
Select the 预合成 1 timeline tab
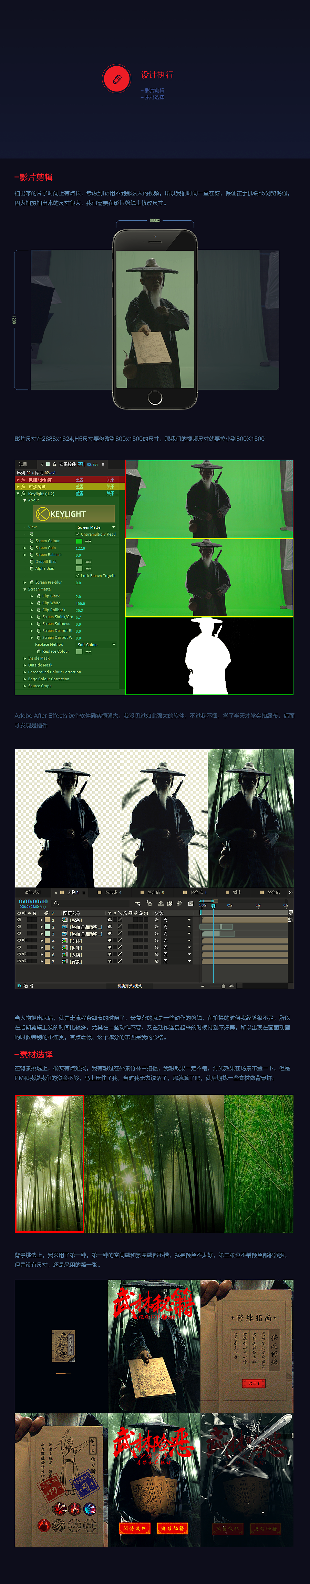[x=198, y=892]
